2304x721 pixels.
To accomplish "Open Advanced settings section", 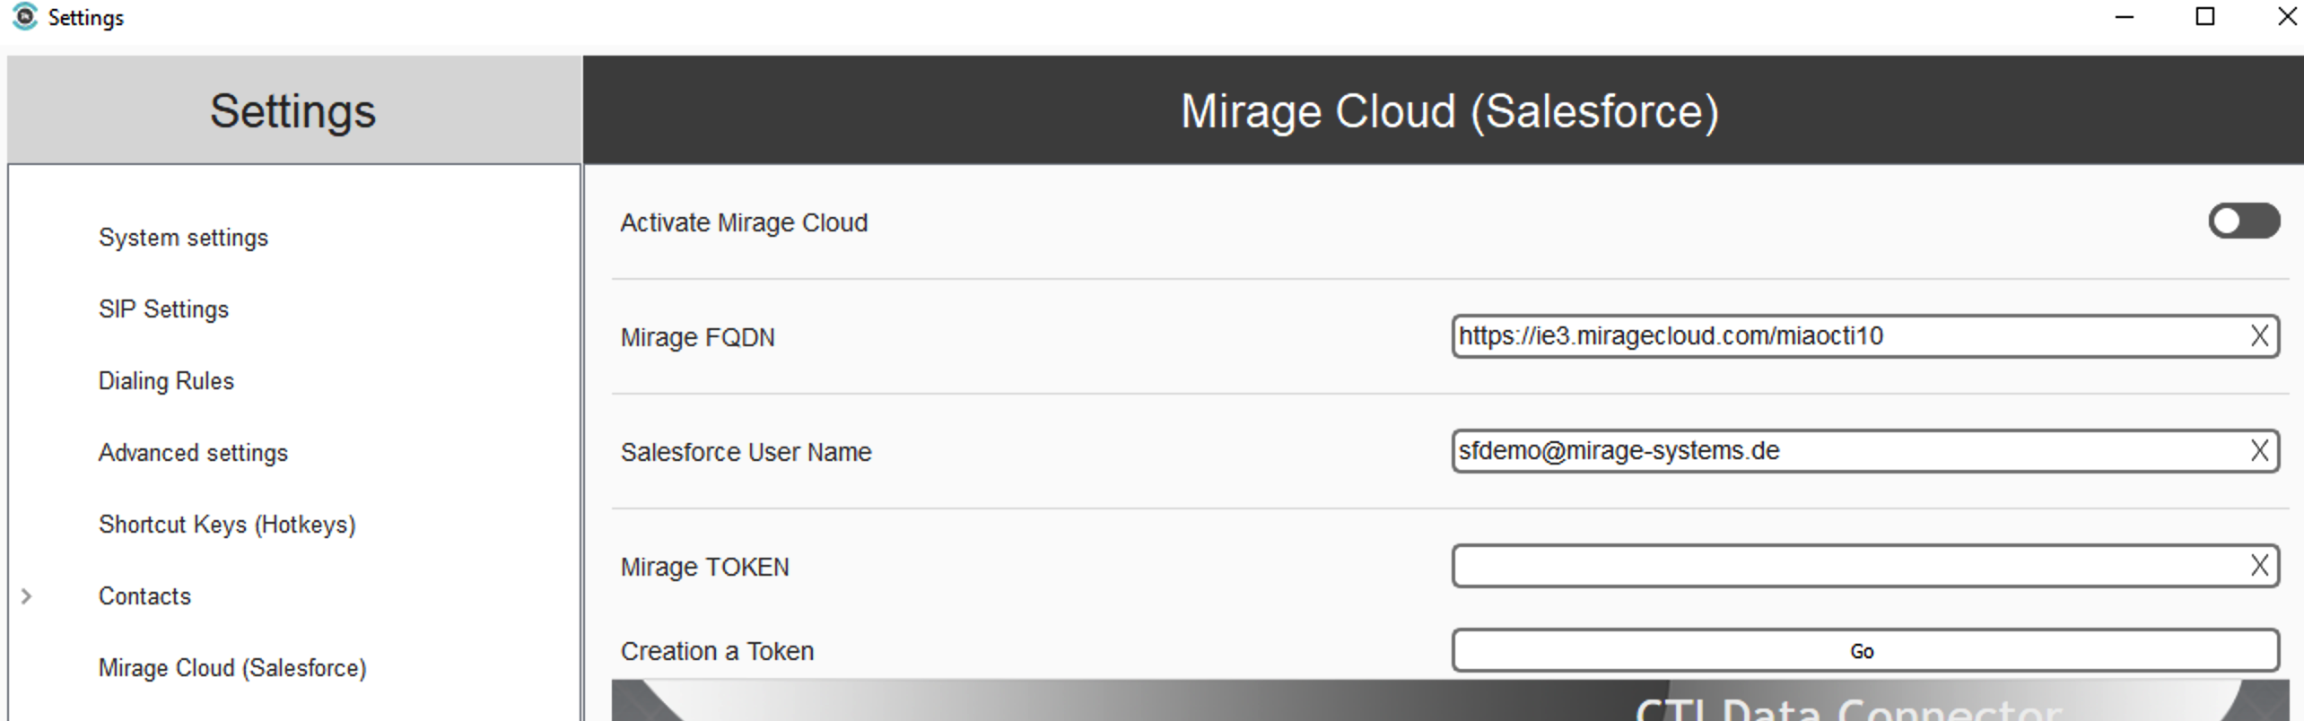I will point(193,453).
